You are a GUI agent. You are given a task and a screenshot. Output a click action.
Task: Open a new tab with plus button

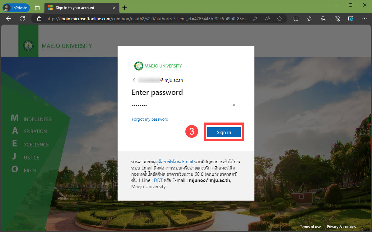(125, 7)
